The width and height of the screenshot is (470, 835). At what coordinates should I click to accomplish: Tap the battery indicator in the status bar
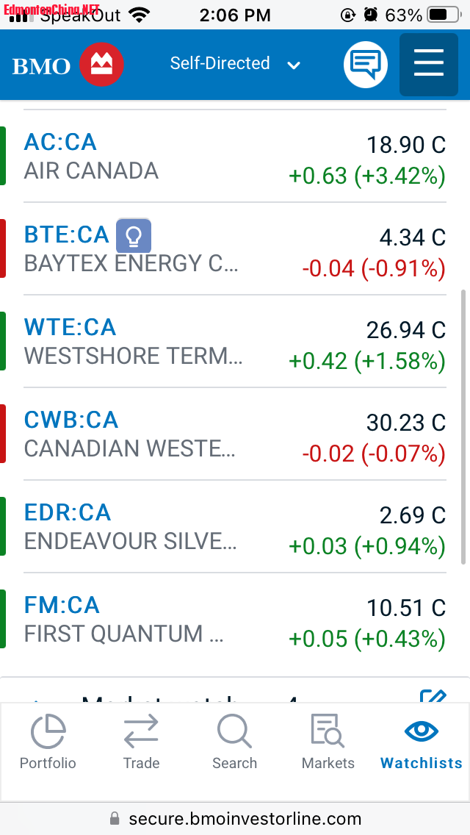pyautogui.click(x=441, y=15)
